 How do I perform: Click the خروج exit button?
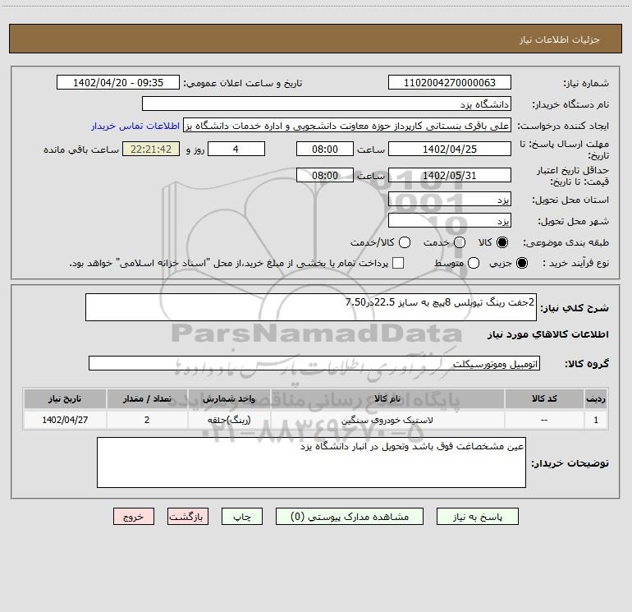[134, 517]
